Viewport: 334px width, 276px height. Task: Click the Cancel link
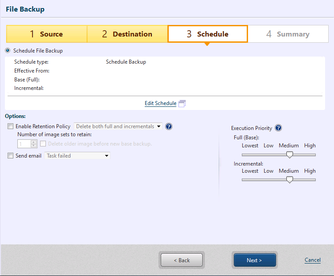[x=312, y=260]
